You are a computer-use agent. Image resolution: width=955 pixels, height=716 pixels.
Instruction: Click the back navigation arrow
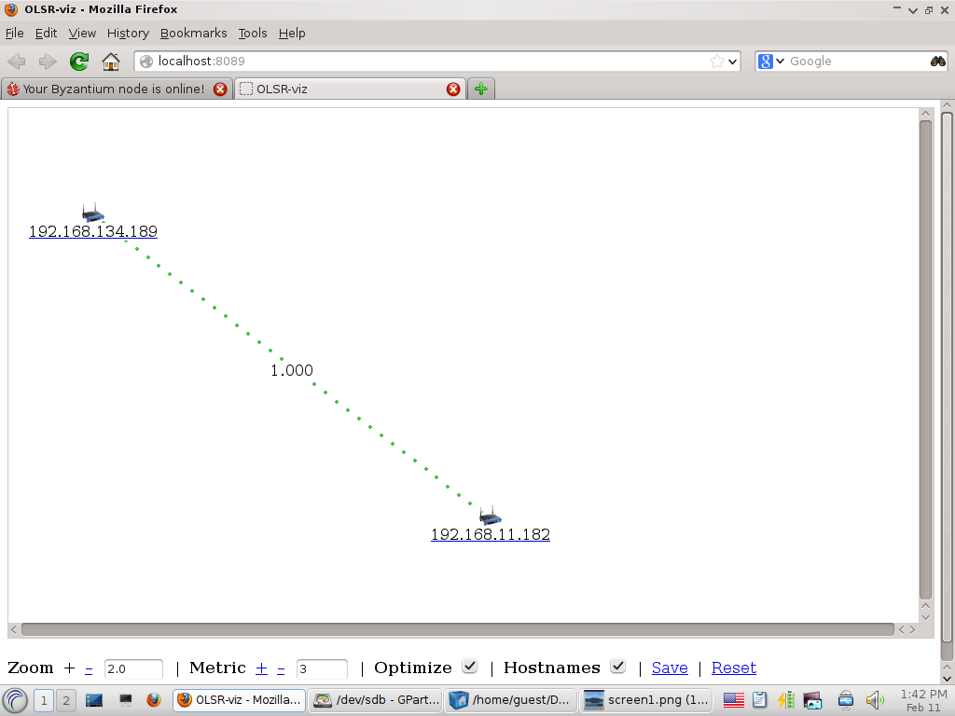coord(16,62)
